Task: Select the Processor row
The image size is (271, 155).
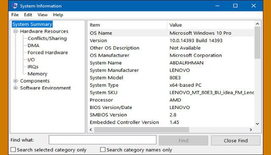Action: pyautogui.click(x=171, y=100)
